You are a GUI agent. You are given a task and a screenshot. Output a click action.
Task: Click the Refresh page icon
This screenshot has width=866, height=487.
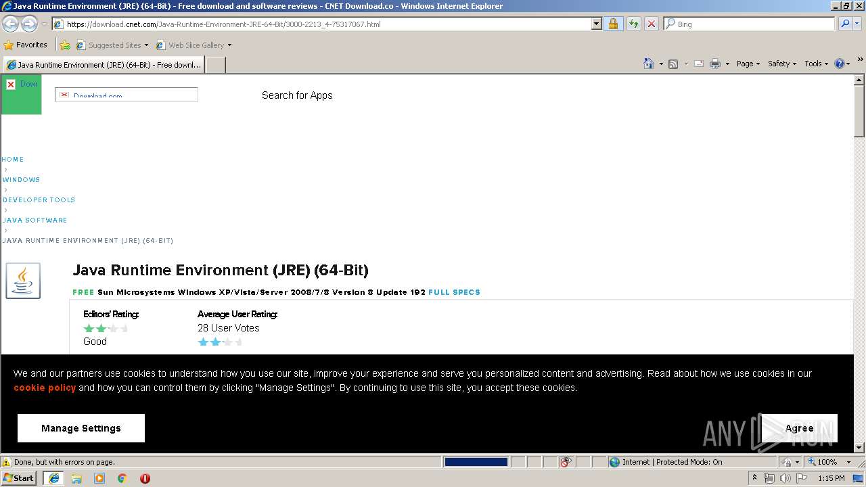coord(633,24)
